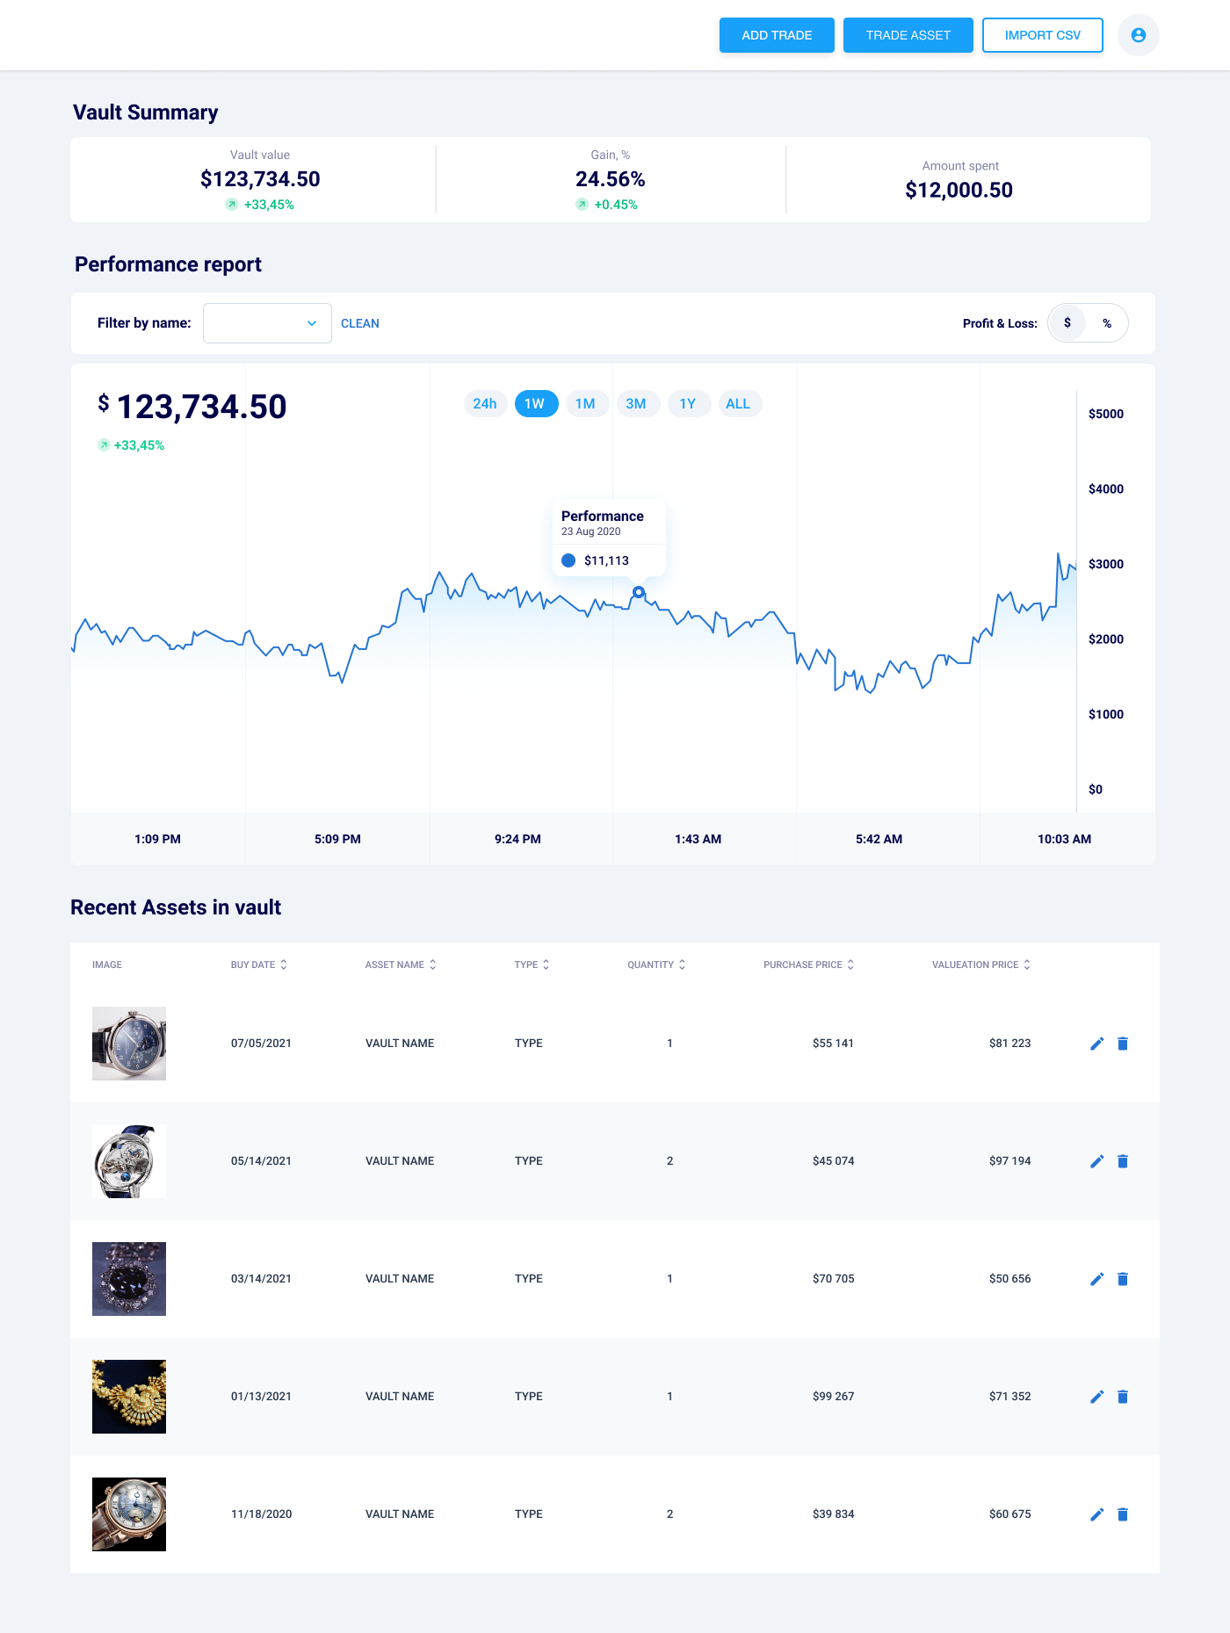The height and width of the screenshot is (1633, 1230).
Task: Click the $70 705 purchase price
Action: pyautogui.click(x=833, y=1279)
